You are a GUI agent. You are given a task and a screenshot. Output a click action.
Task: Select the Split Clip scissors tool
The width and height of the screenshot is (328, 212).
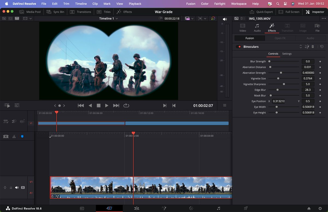(x=14, y=136)
